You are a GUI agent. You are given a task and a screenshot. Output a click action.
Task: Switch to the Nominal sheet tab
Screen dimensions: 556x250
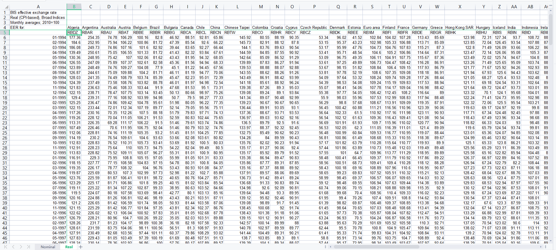point(48,247)
